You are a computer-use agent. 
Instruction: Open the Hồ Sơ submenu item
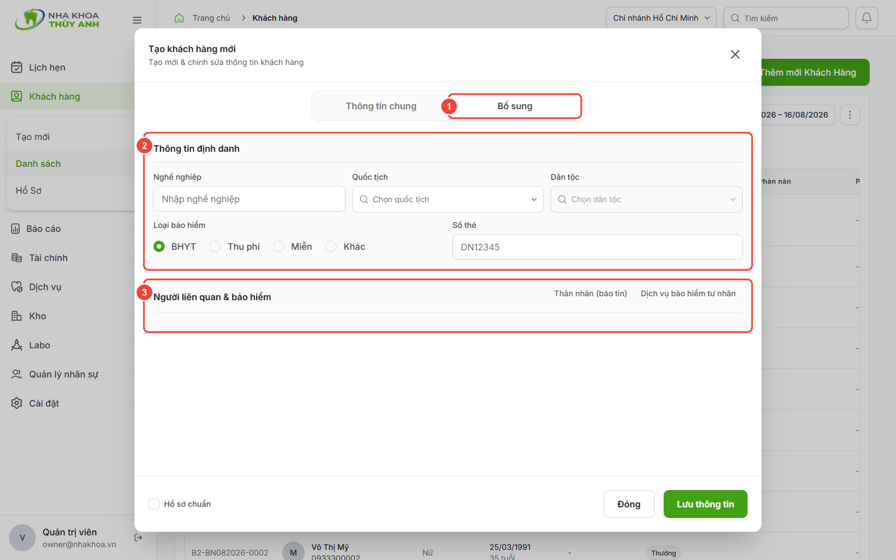[29, 190]
